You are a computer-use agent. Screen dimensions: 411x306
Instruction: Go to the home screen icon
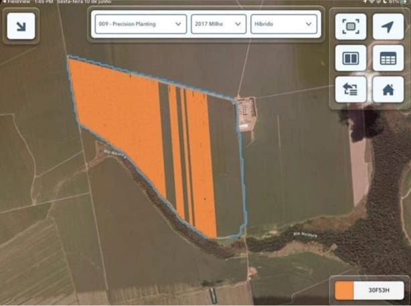point(388,89)
